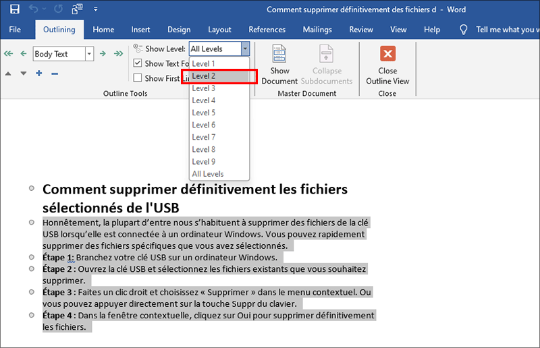Open Customize Quick Access Toolbar arrow
This screenshot has height=348, width=540.
pos(96,9)
